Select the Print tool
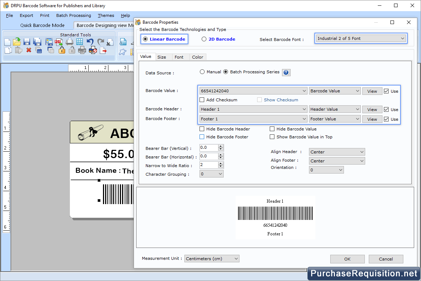 [69, 42]
